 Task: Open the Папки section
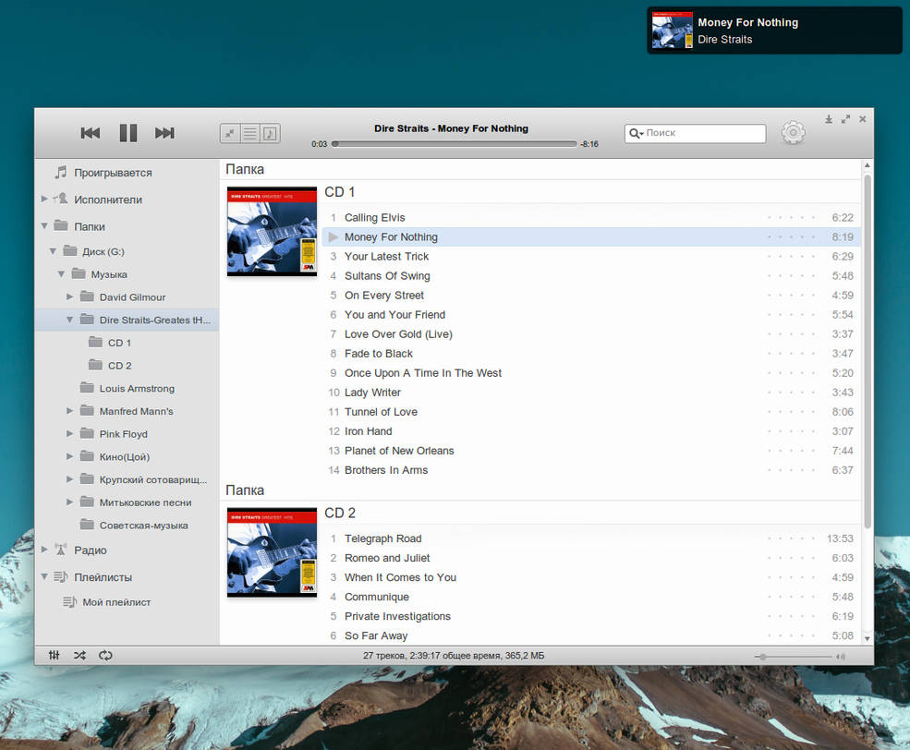90,227
